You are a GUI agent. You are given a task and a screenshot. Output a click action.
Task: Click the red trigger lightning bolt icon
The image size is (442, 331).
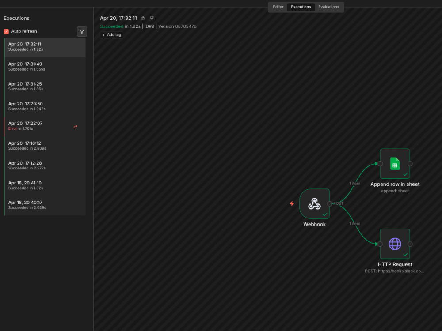[x=292, y=203]
